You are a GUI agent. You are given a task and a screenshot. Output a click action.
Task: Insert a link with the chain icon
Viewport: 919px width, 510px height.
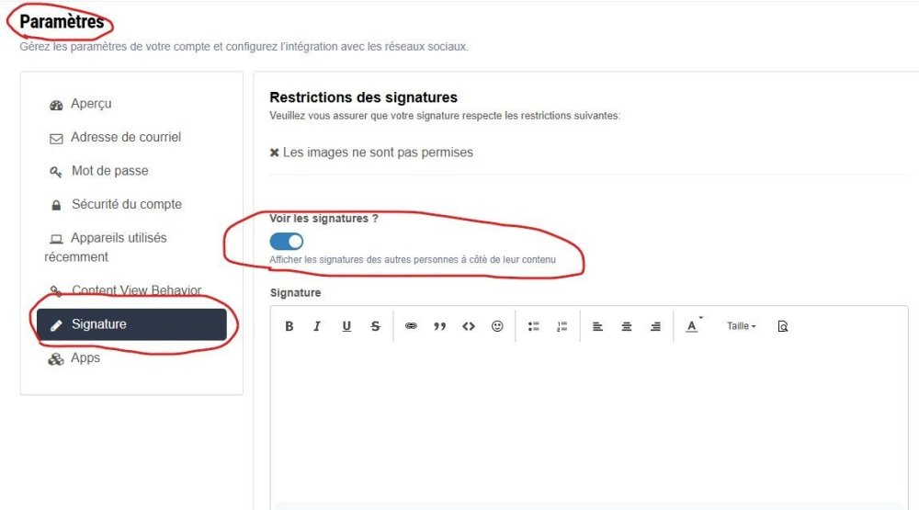pos(411,326)
